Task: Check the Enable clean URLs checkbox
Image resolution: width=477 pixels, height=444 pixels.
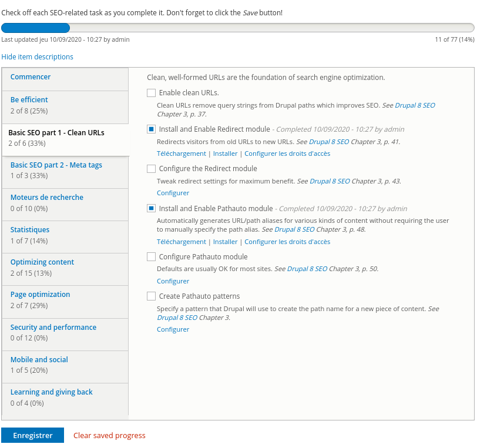Action: click(152, 93)
